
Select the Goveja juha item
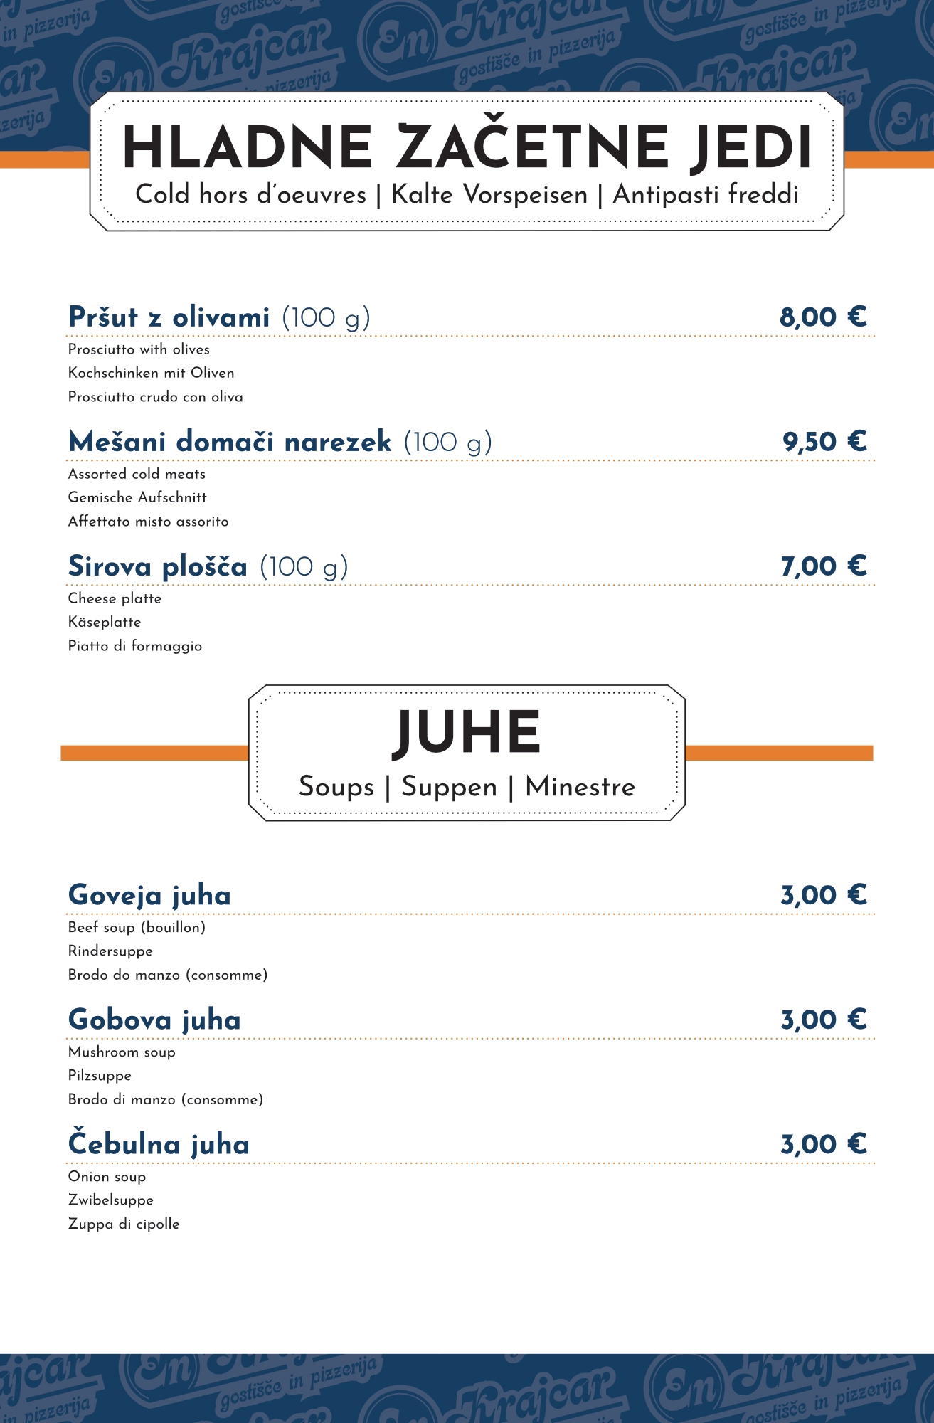click(149, 895)
